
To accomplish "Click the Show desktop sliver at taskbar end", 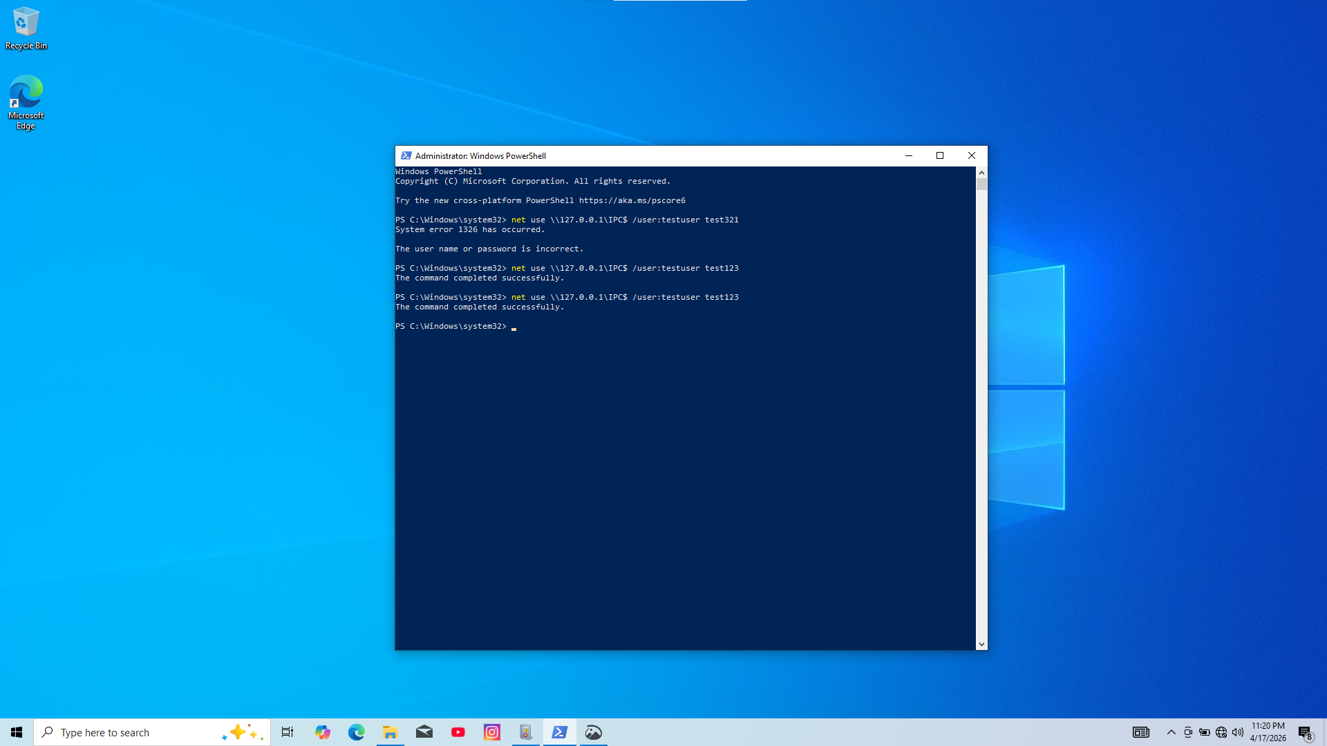I will point(1324,732).
